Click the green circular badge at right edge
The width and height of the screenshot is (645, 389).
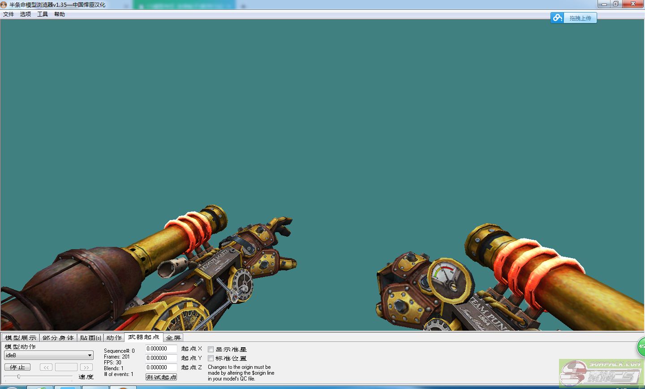(x=641, y=347)
